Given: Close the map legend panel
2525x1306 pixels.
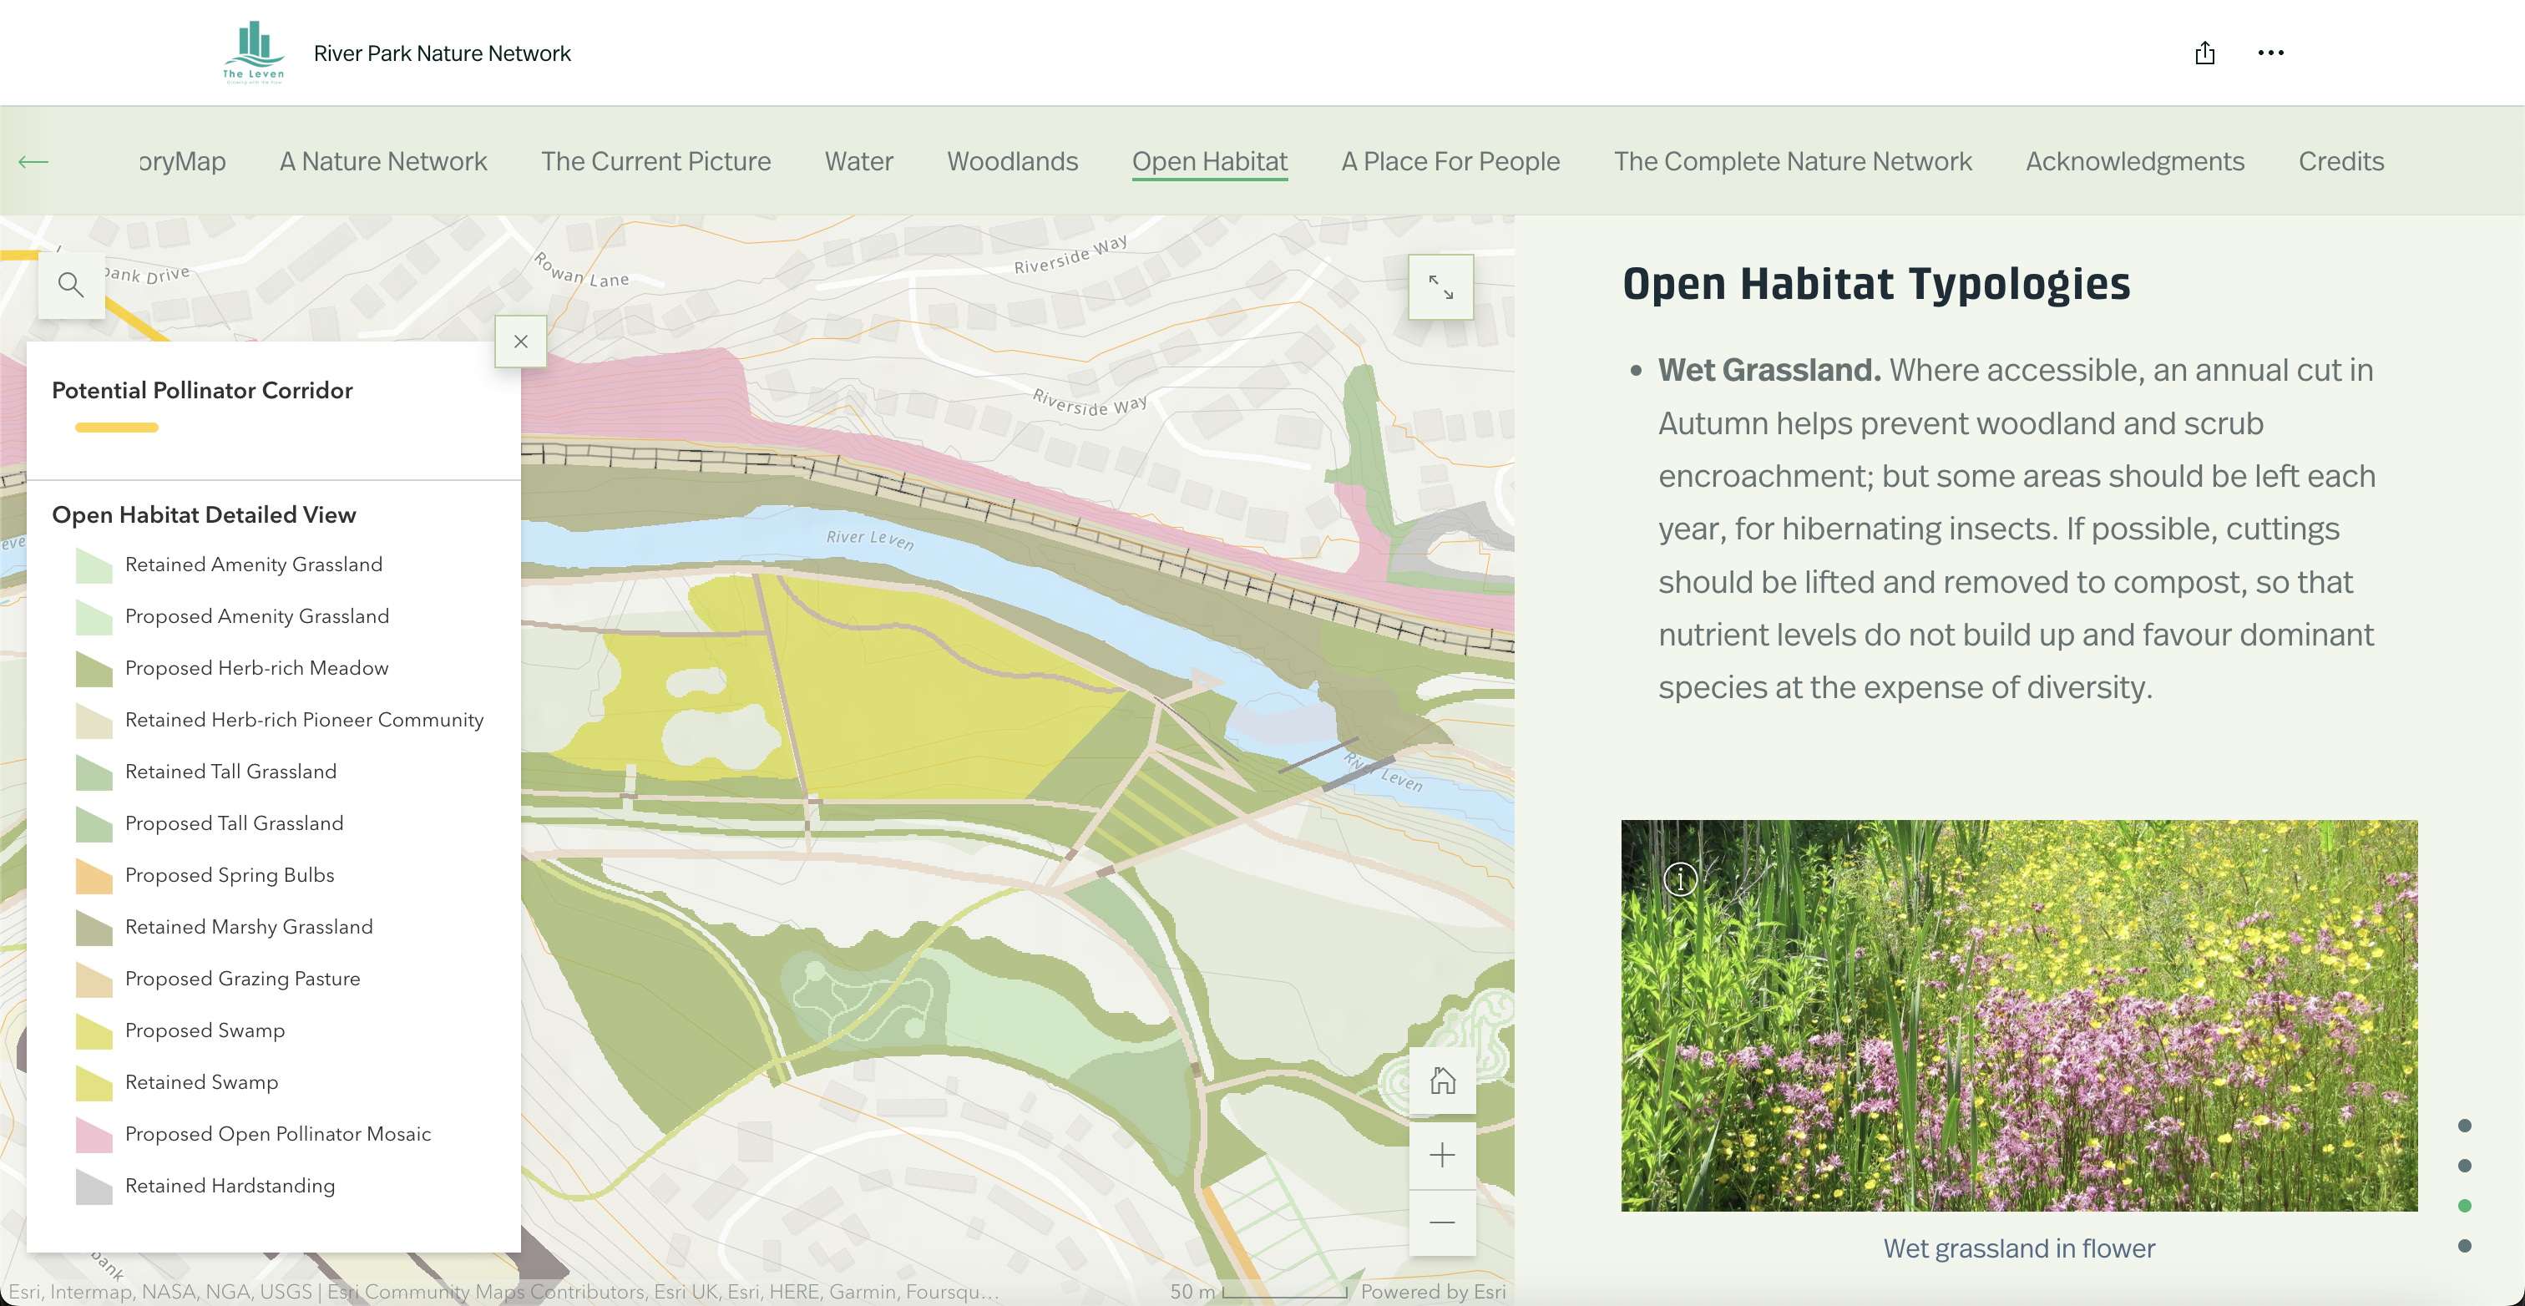Looking at the screenshot, I should pos(520,342).
